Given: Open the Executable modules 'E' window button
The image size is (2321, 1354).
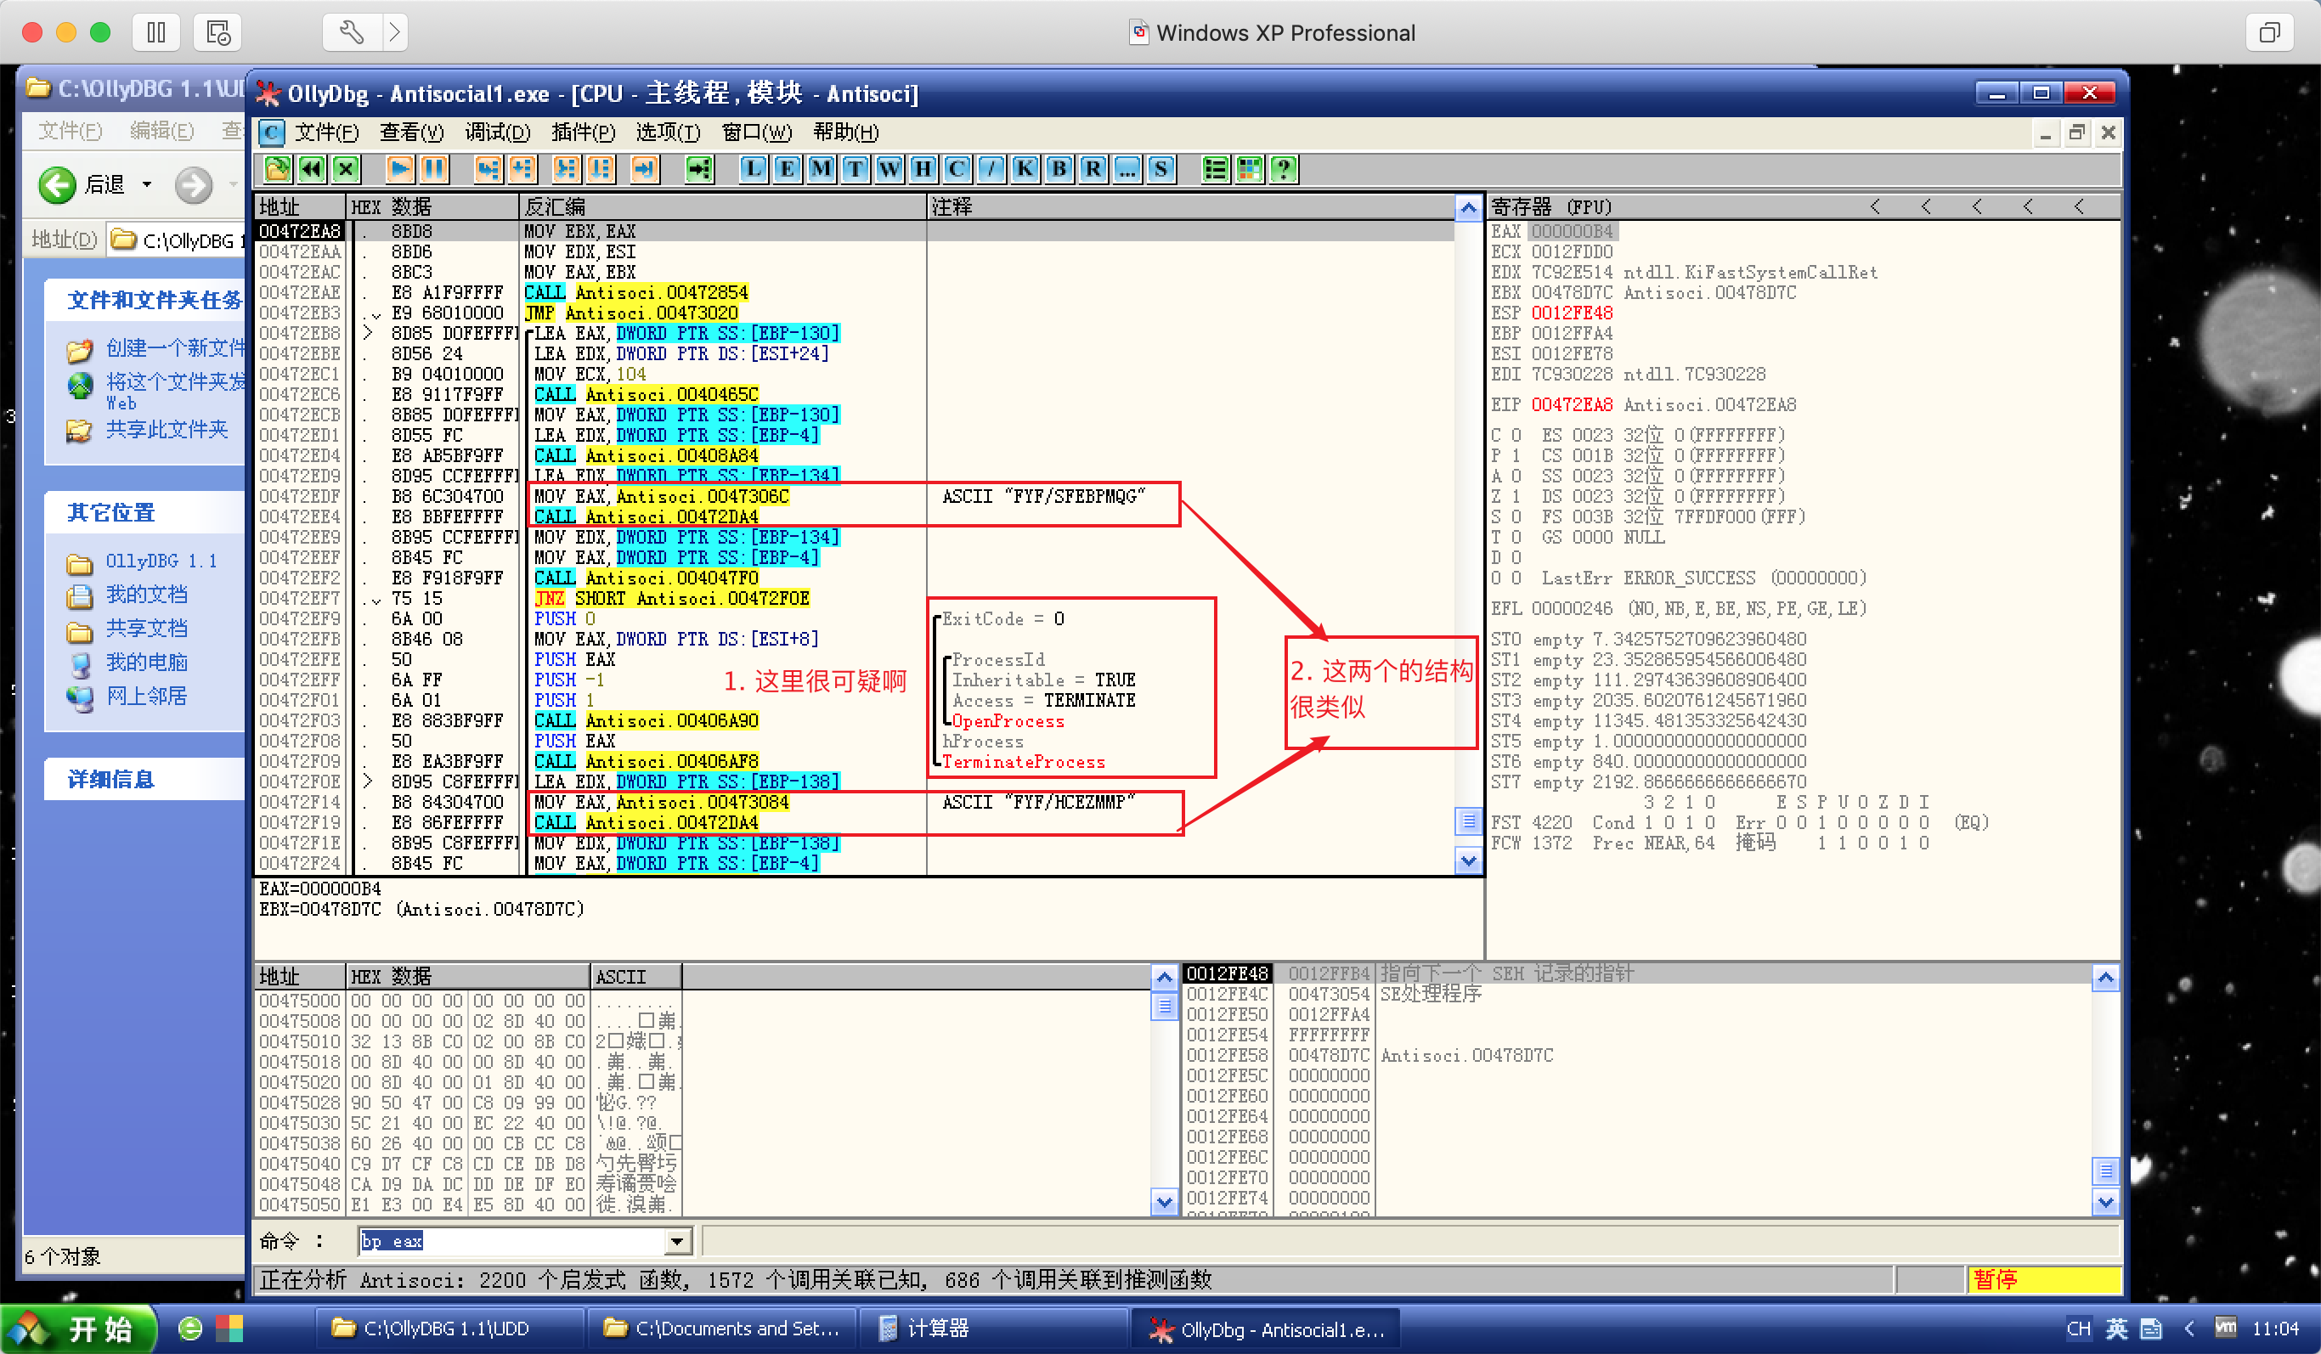Looking at the screenshot, I should pos(788,168).
